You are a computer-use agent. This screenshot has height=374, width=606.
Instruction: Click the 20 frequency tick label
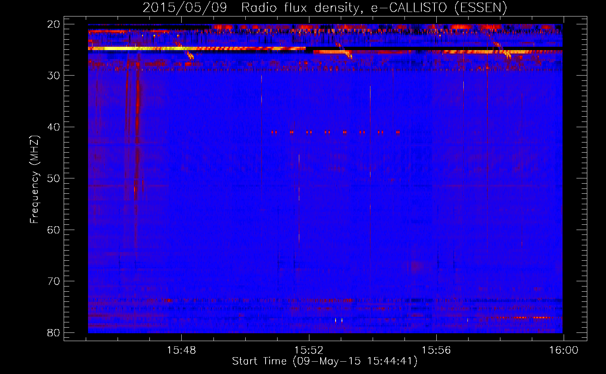(54, 24)
